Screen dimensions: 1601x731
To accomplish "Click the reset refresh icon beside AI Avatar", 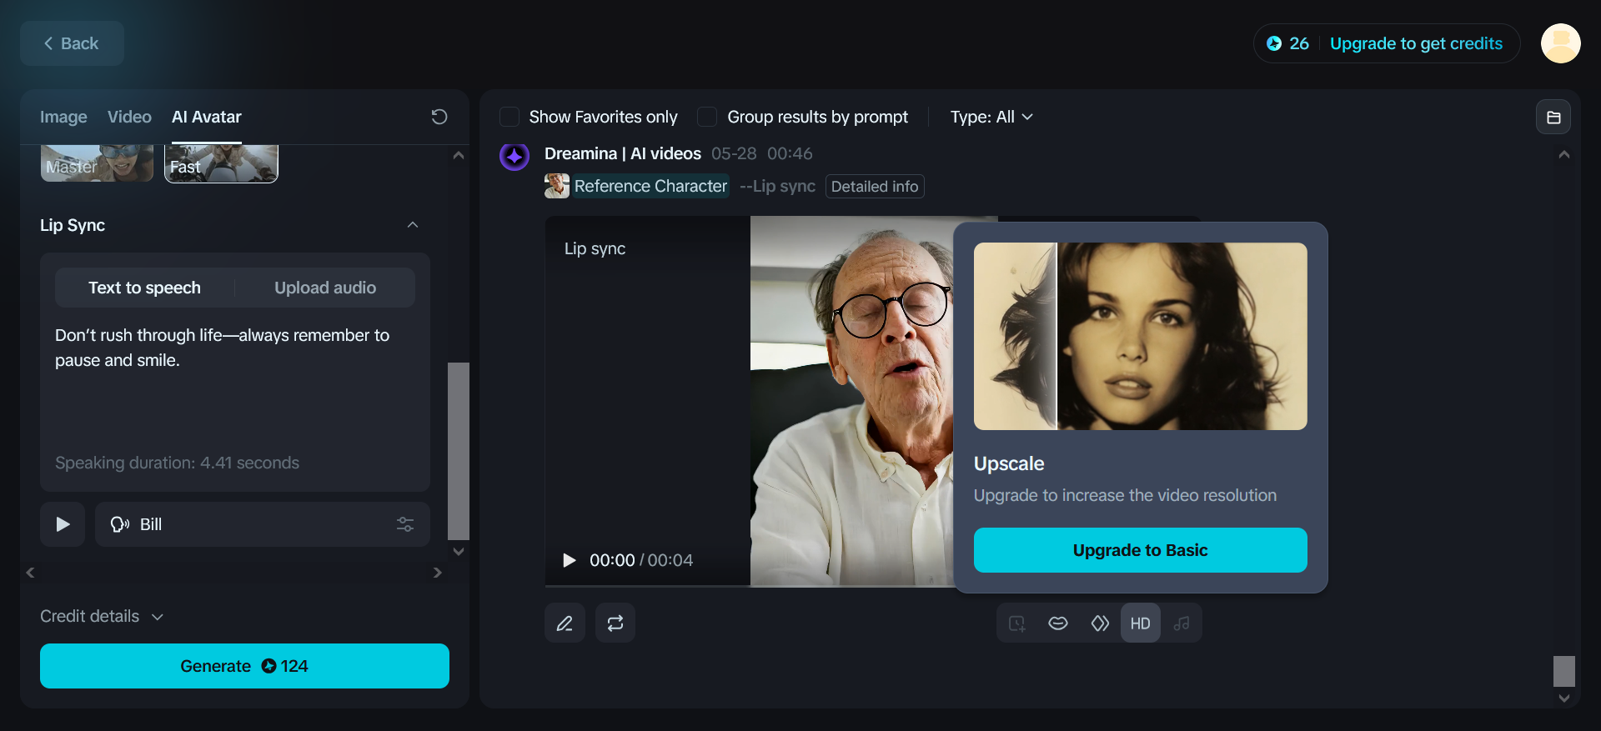I will pos(439,117).
